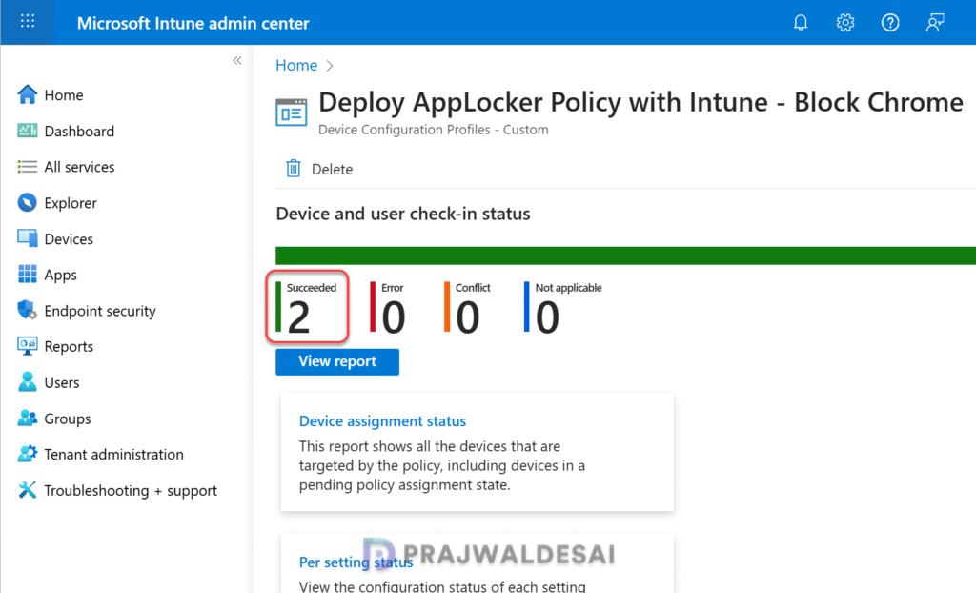Open Per setting status link
The image size is (976, 593).
pos(356,562)
